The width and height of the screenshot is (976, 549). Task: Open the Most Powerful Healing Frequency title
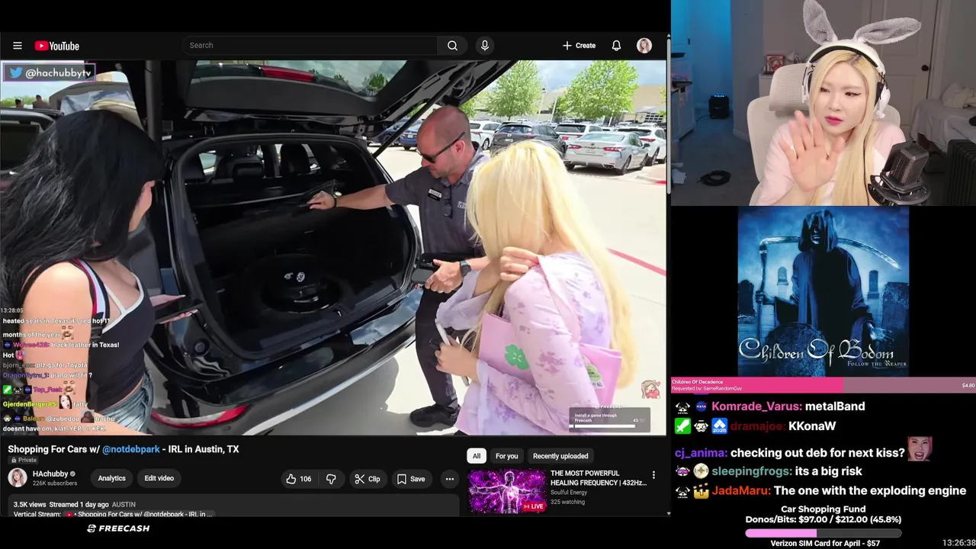(x=598, y=478)
